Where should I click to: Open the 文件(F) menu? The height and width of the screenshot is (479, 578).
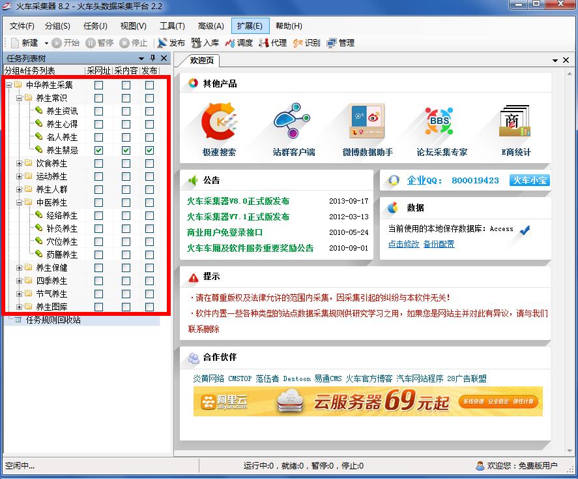(x=22, y=26)
